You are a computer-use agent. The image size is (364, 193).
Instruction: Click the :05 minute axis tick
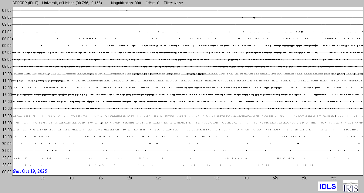(42, 178)
